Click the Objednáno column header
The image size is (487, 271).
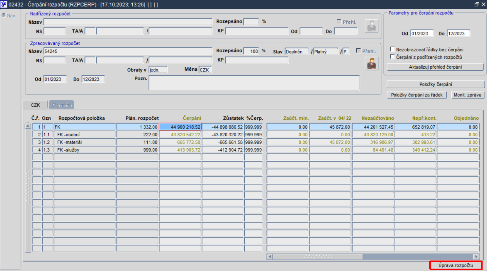466,118
